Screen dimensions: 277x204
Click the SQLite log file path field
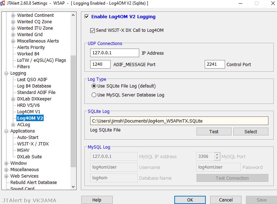179,121
